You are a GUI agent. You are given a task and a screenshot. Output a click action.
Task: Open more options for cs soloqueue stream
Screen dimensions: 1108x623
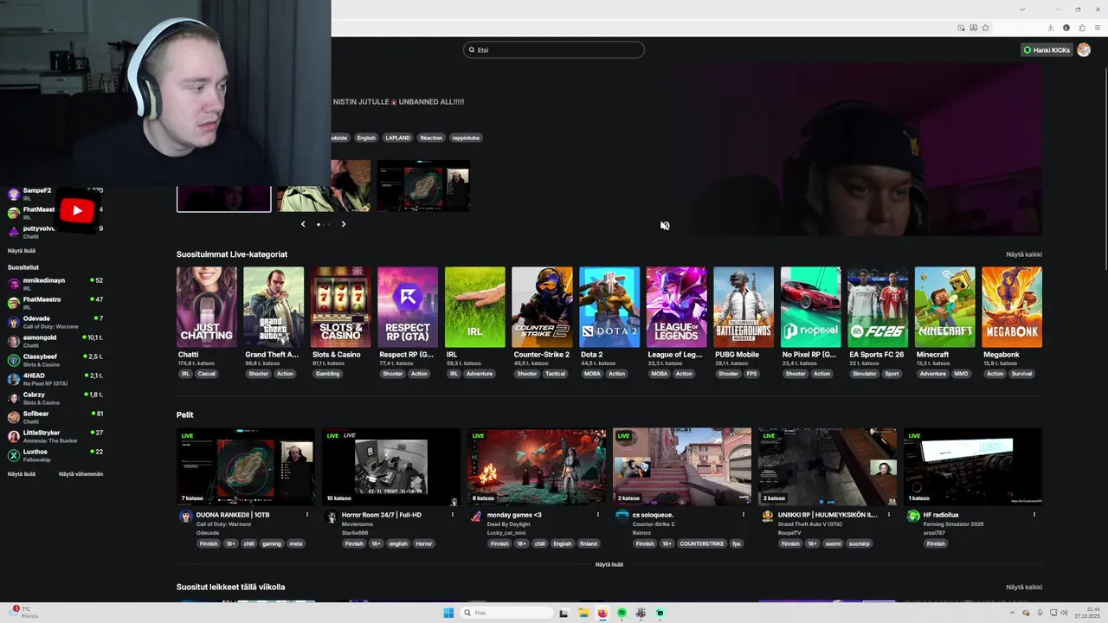[x=743, y=514]
